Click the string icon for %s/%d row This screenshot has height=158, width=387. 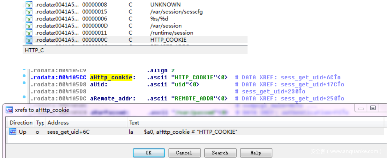[x=29, y=19]
